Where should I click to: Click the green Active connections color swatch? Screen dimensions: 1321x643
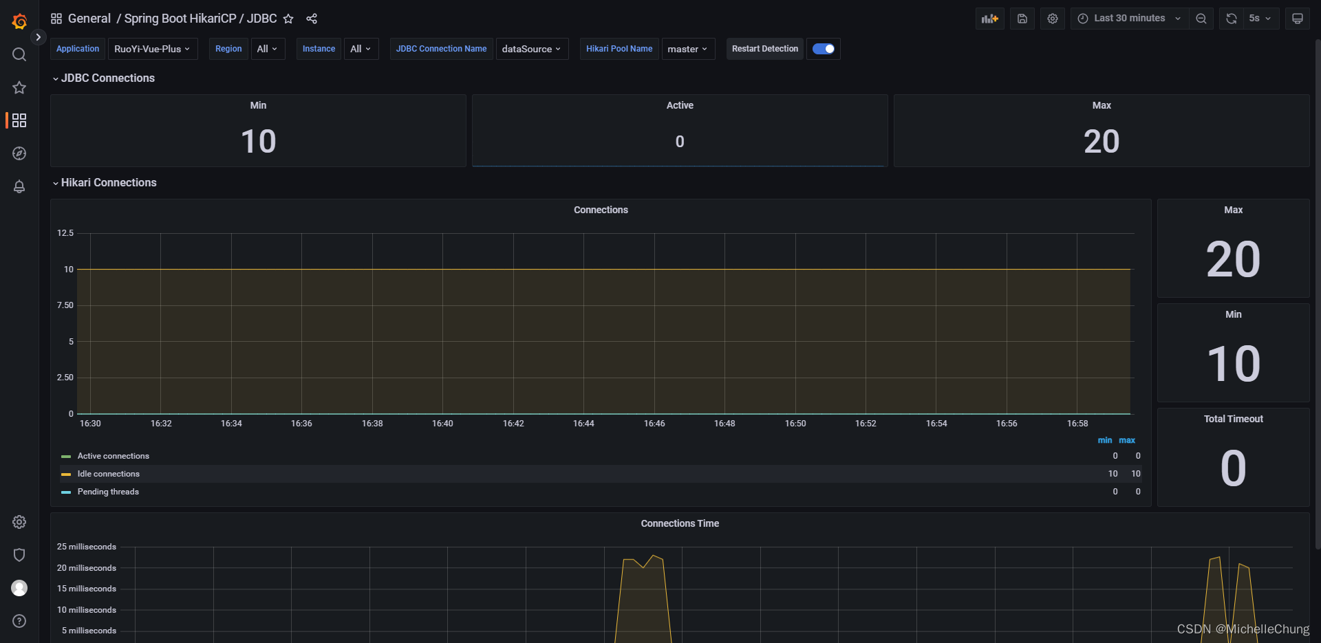(66, 457)
